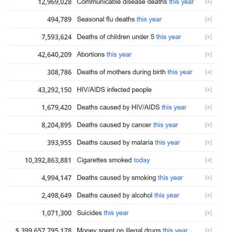Open 'this year' link next to Abortions
The height and width of the screenshot is (232, 232).
coord(119,55)
